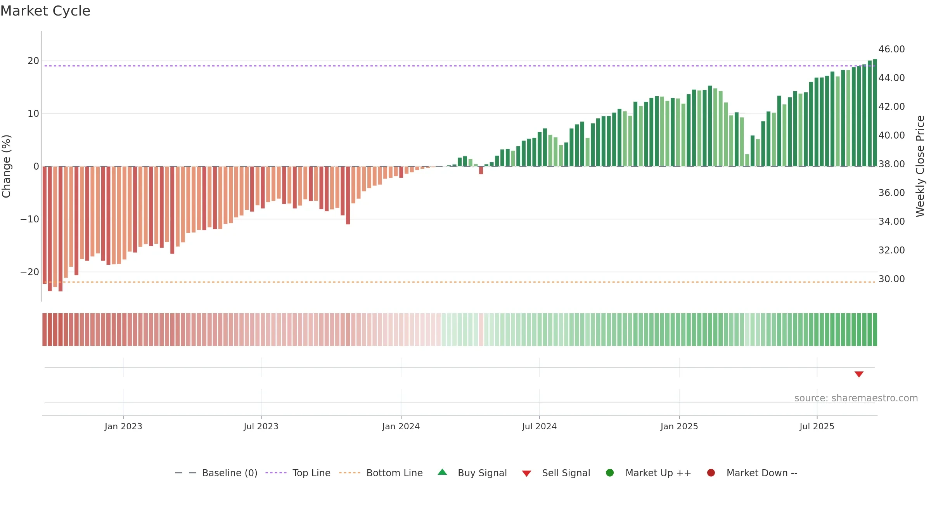Click the 44.00 price axis label

pyautogui.click(x=891, y=78)
